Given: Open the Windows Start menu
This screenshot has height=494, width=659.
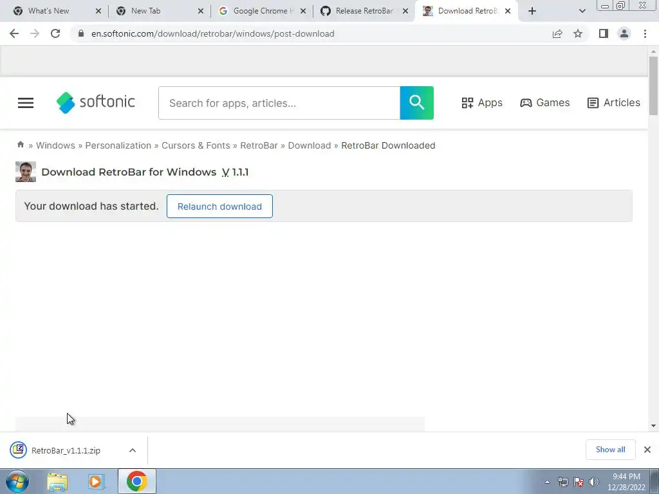Looking at the screenshot, I should coord(17,481).
